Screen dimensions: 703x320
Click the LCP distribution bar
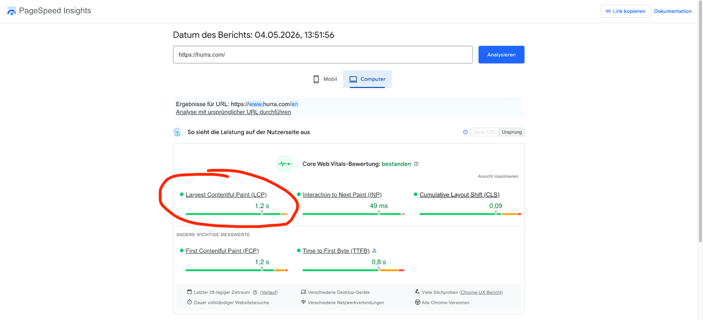click(x=236, y=214)
